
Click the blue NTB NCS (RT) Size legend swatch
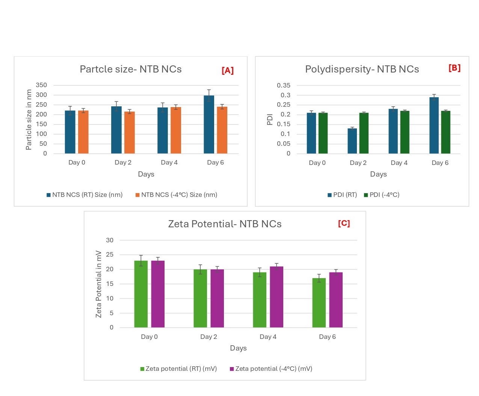click(48, 195)
